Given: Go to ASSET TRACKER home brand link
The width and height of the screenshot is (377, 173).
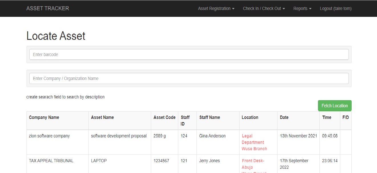Looking at the screenshot, I should pos(48,9).
